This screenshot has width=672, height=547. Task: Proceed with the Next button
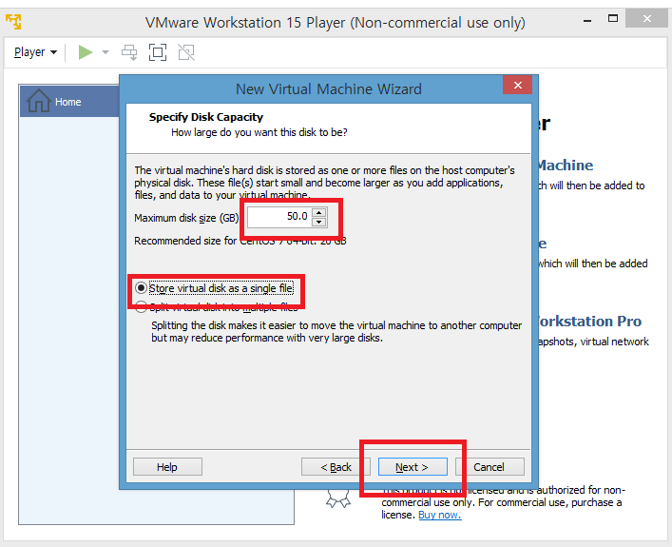(x=413, y=467)
